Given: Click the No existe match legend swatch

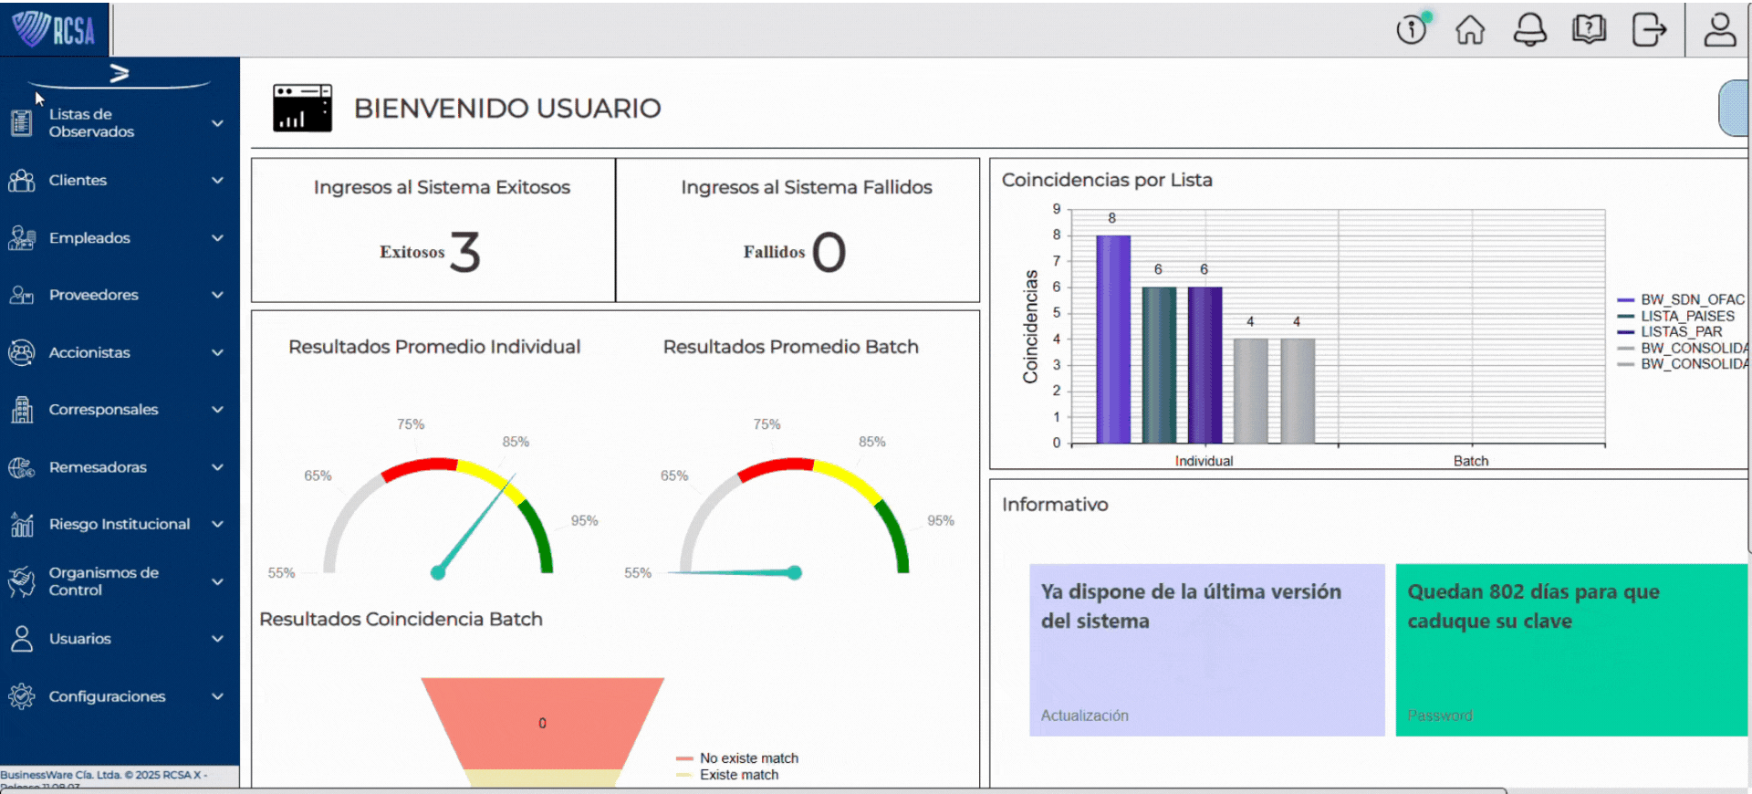Looking at the screenshot, I should pyautogui.click(x=684, y=758).
